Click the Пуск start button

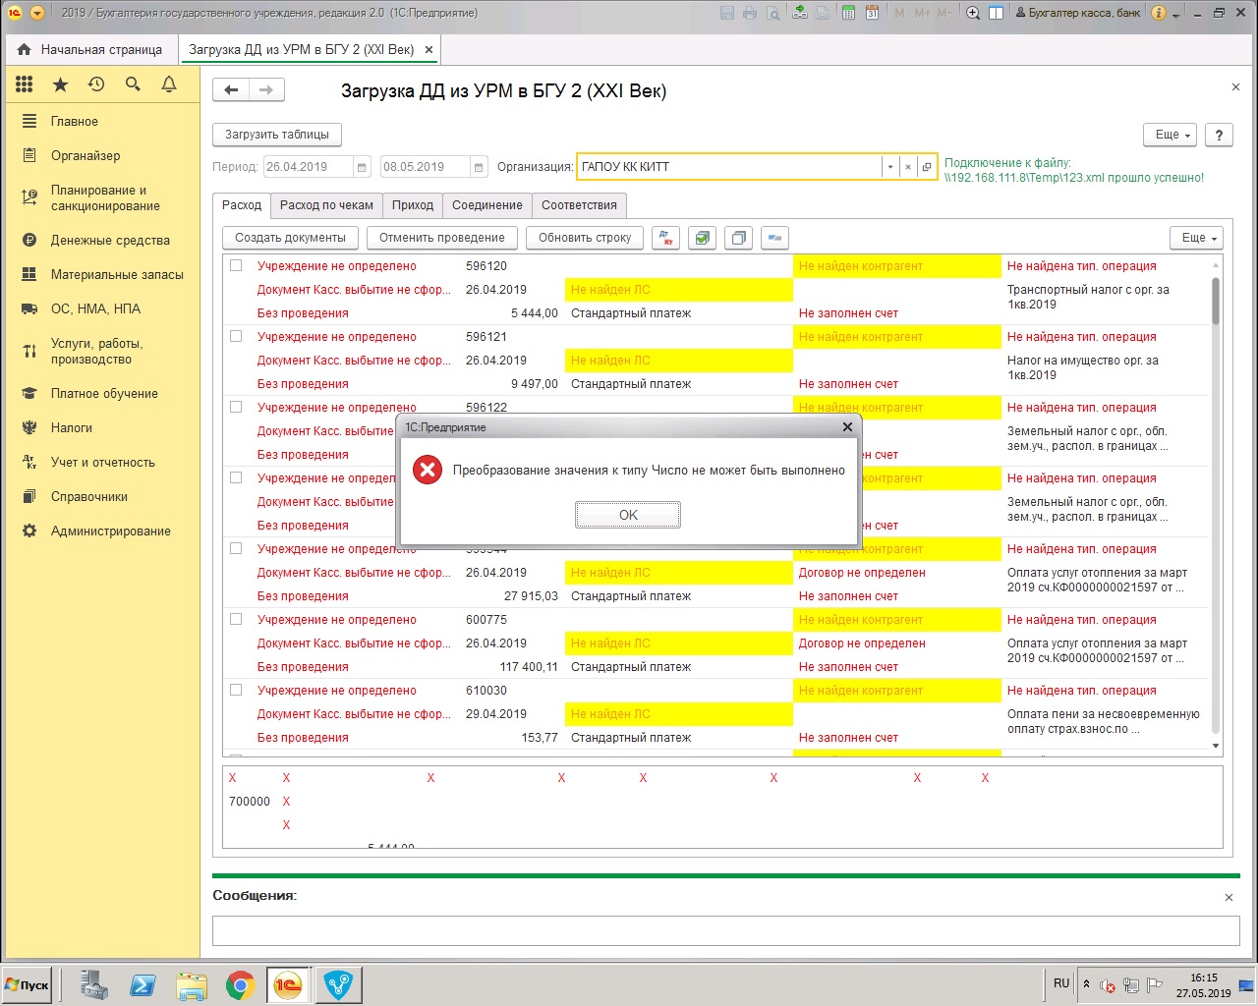(28, 985)
